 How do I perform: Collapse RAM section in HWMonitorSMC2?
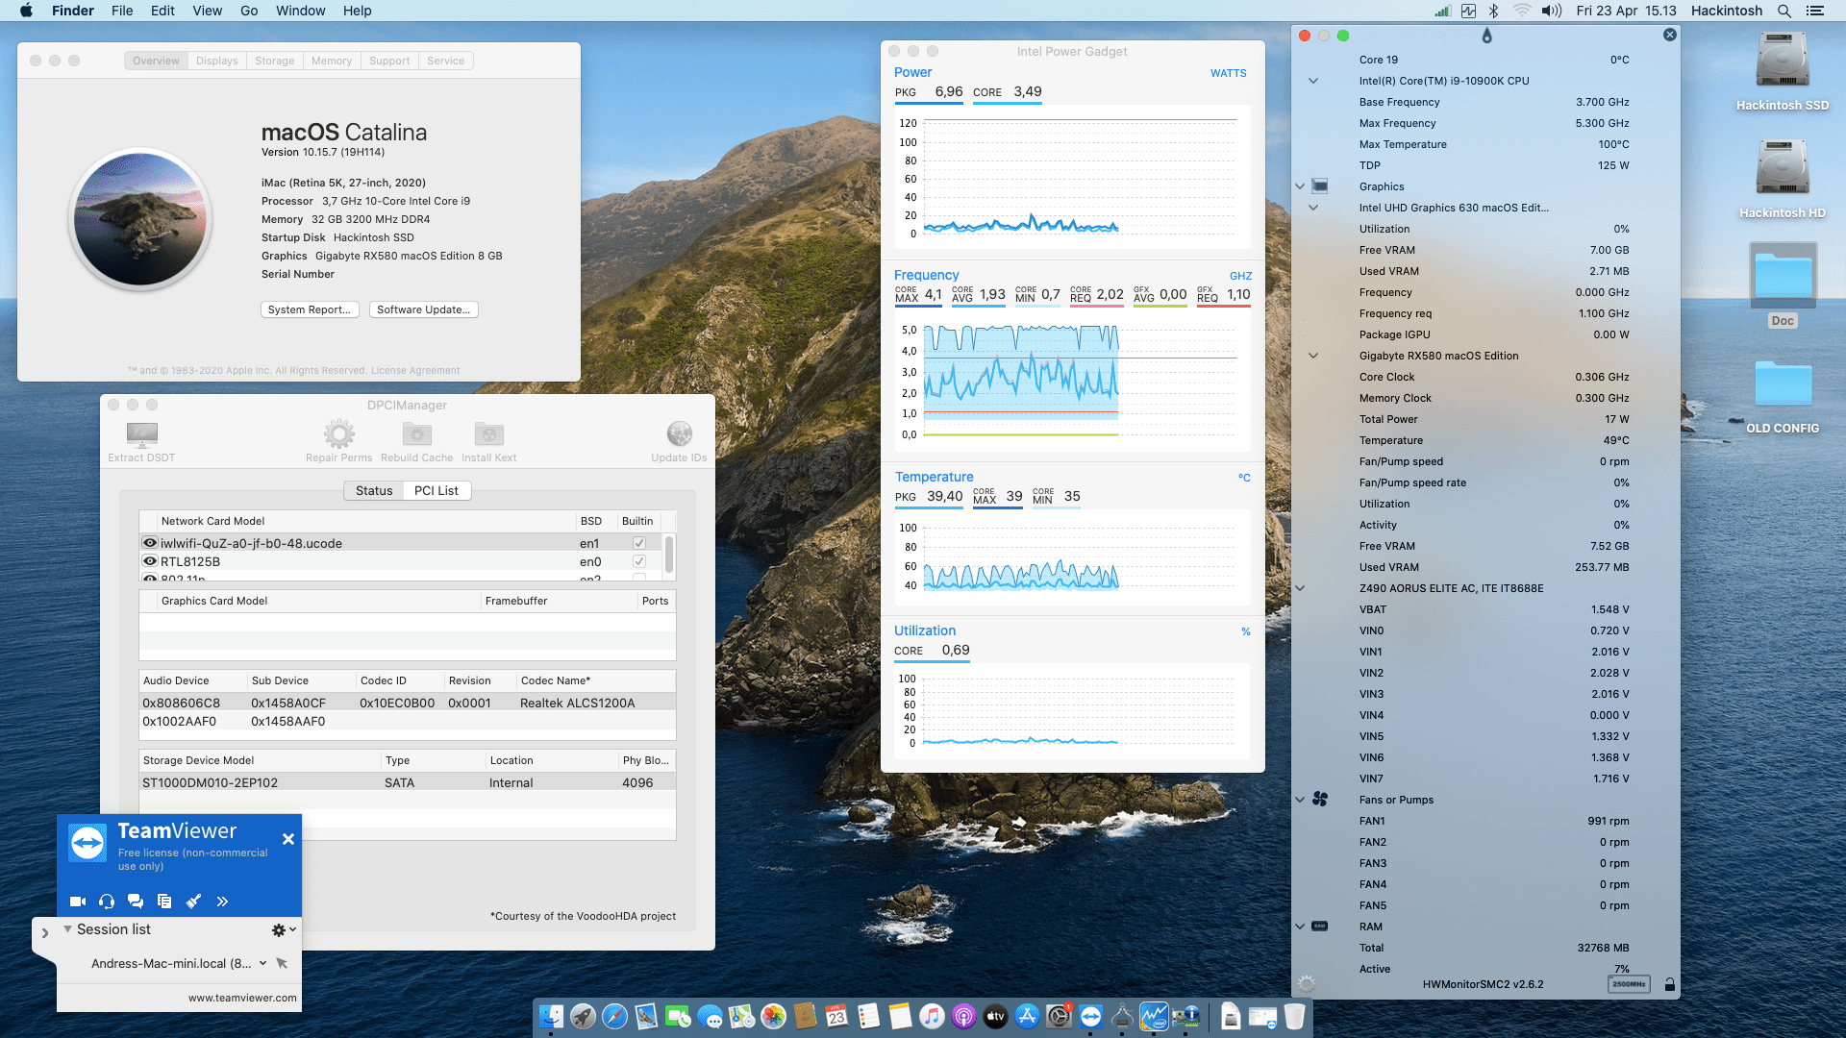[1300, 927]
